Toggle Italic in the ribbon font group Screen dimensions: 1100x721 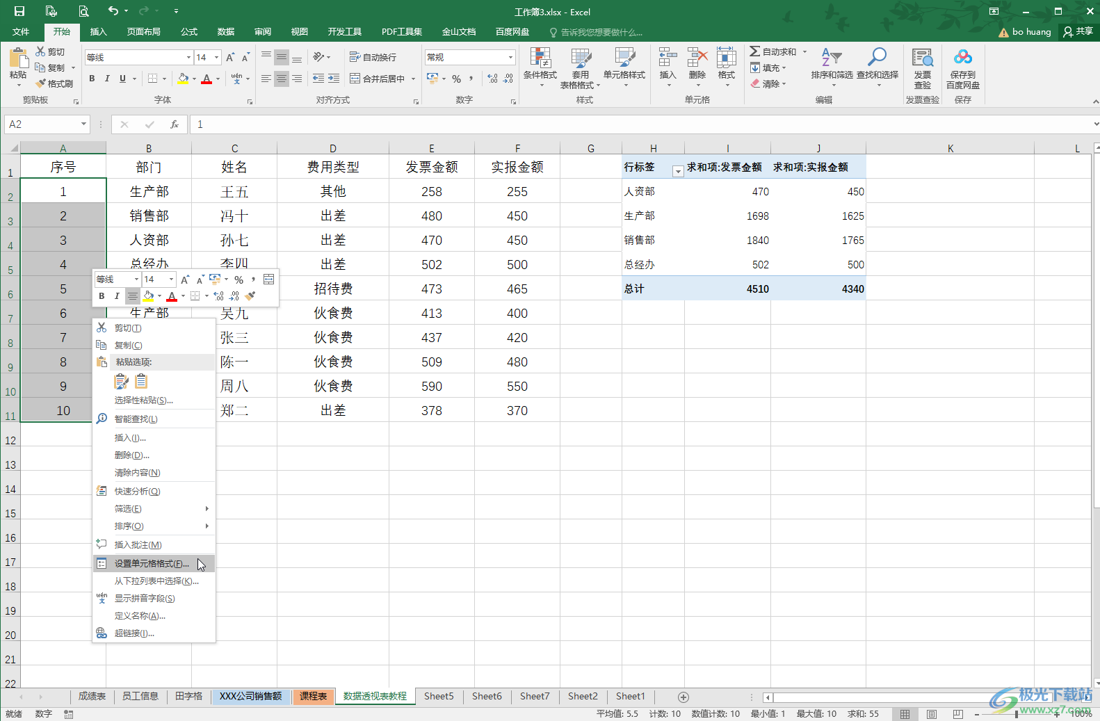click(107, 79)
